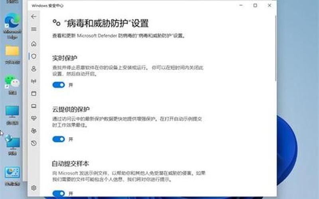Open the Home page in sidebar
This screenshot has height=199, width=319.
click(x=34, y=44)
